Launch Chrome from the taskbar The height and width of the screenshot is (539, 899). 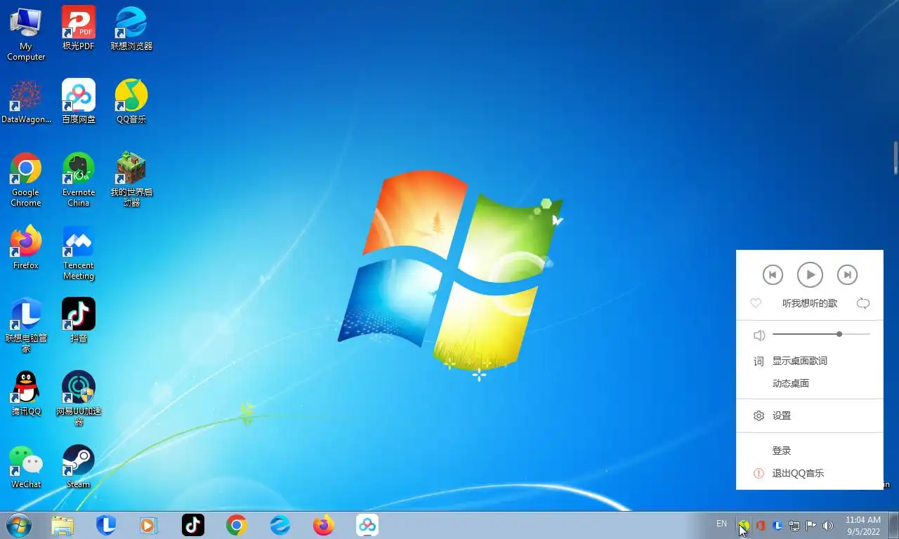[x=237, y=525]
